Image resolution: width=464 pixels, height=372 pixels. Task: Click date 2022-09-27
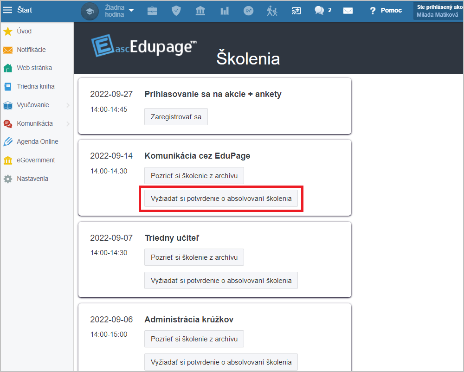click(111, 94)
